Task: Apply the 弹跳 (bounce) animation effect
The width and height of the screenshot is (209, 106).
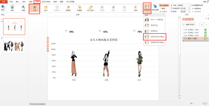Action: (24, 8)
